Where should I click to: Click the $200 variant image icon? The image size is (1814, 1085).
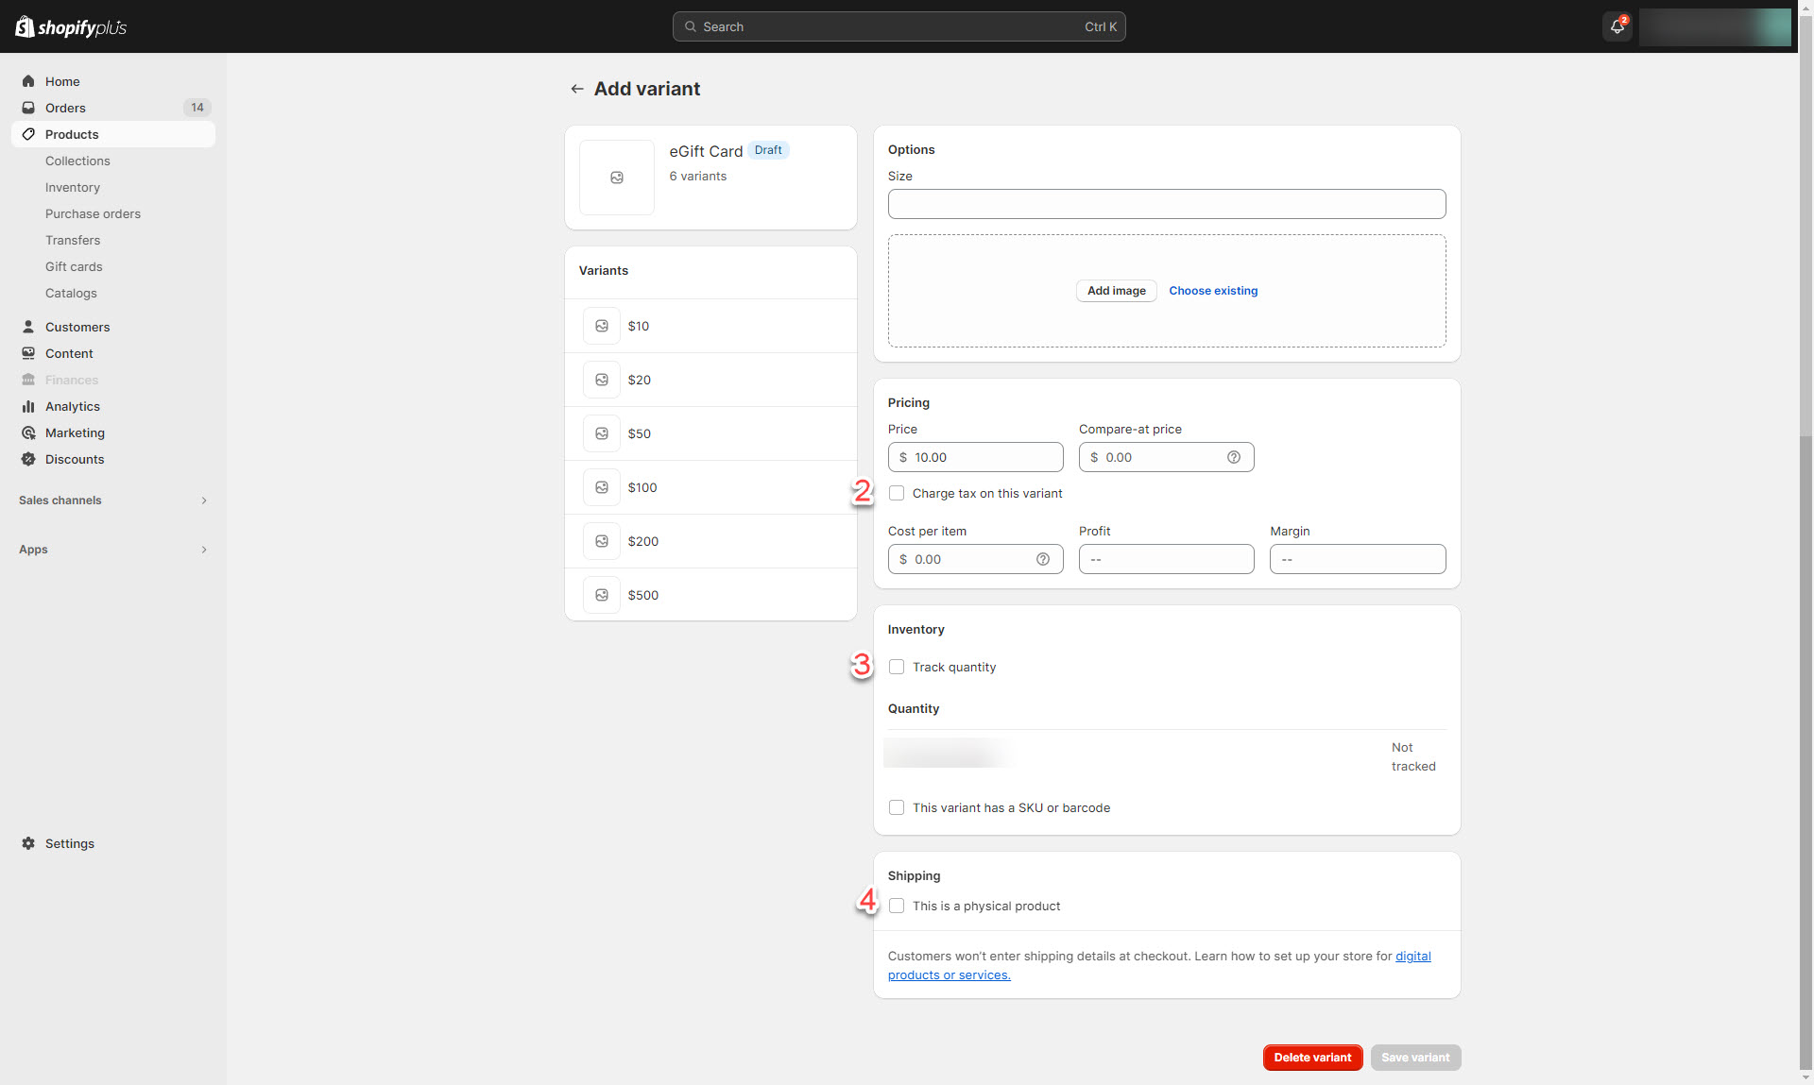pyautogui.click(x=602, y=541)
